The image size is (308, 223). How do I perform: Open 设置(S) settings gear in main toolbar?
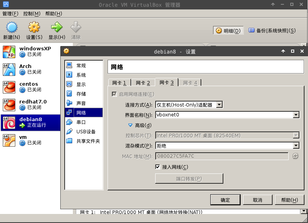point(34,27)
